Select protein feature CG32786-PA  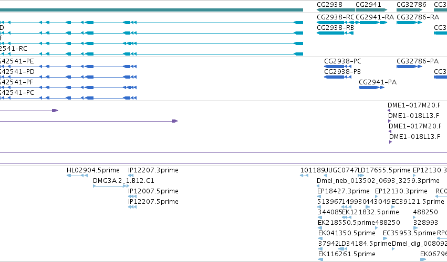point(418,61)
